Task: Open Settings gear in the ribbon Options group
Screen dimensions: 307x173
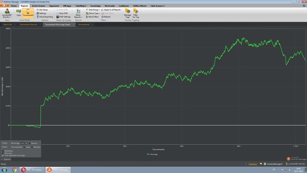Action: pyautogui.click(x=41, y=13)
